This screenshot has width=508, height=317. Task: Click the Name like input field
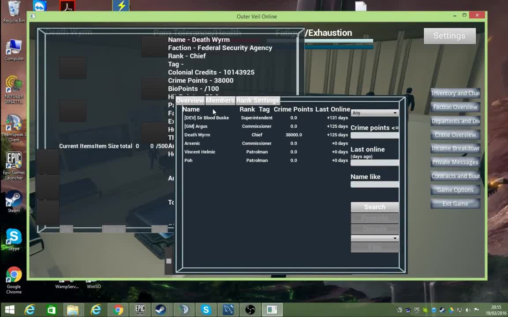pyautogui.click(x=374, y=184)
